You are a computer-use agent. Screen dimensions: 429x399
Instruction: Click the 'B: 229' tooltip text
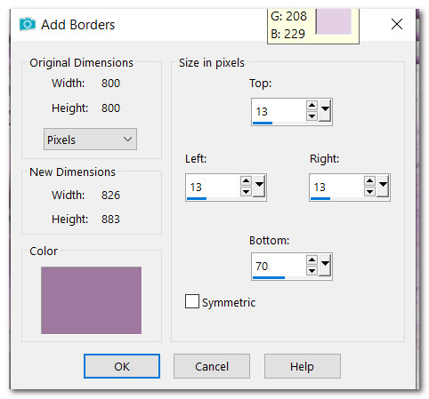click(x=287, y=34)
